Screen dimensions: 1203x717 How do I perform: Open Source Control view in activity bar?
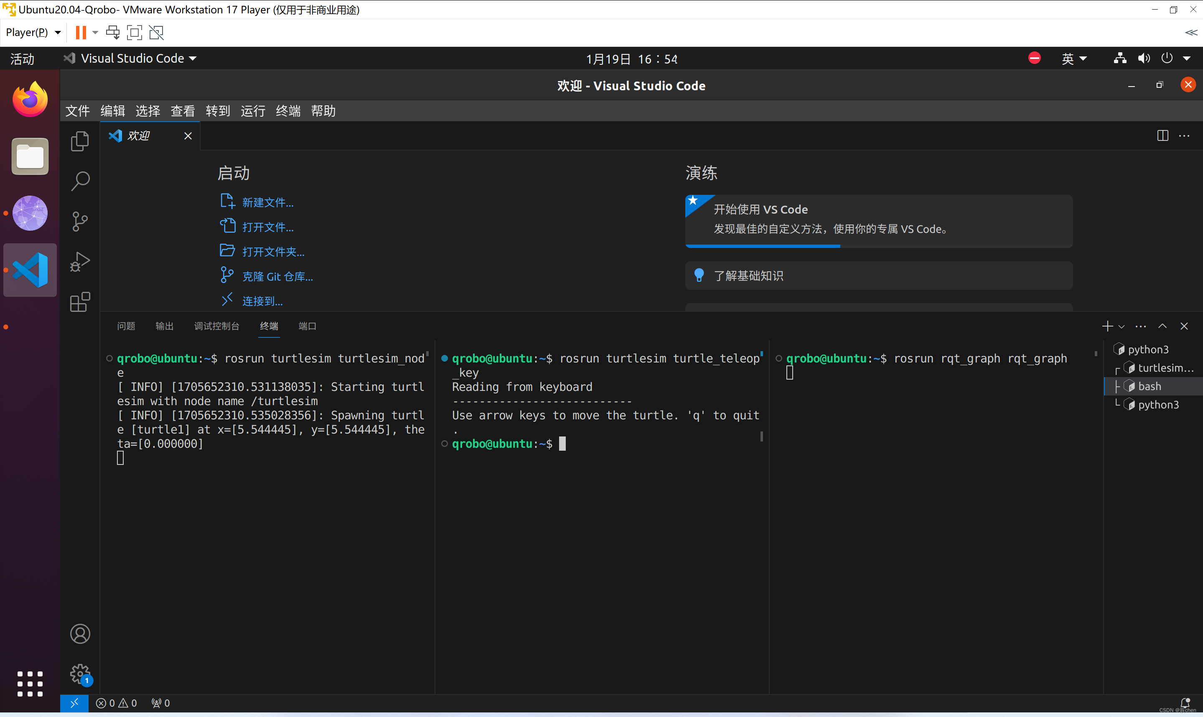pyautogui.click(x=80, y=222)
